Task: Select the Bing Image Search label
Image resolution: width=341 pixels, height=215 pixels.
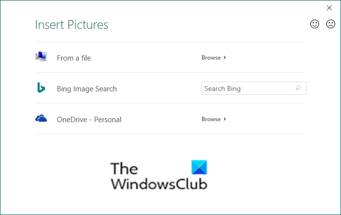Action: [x=87, y=89]
